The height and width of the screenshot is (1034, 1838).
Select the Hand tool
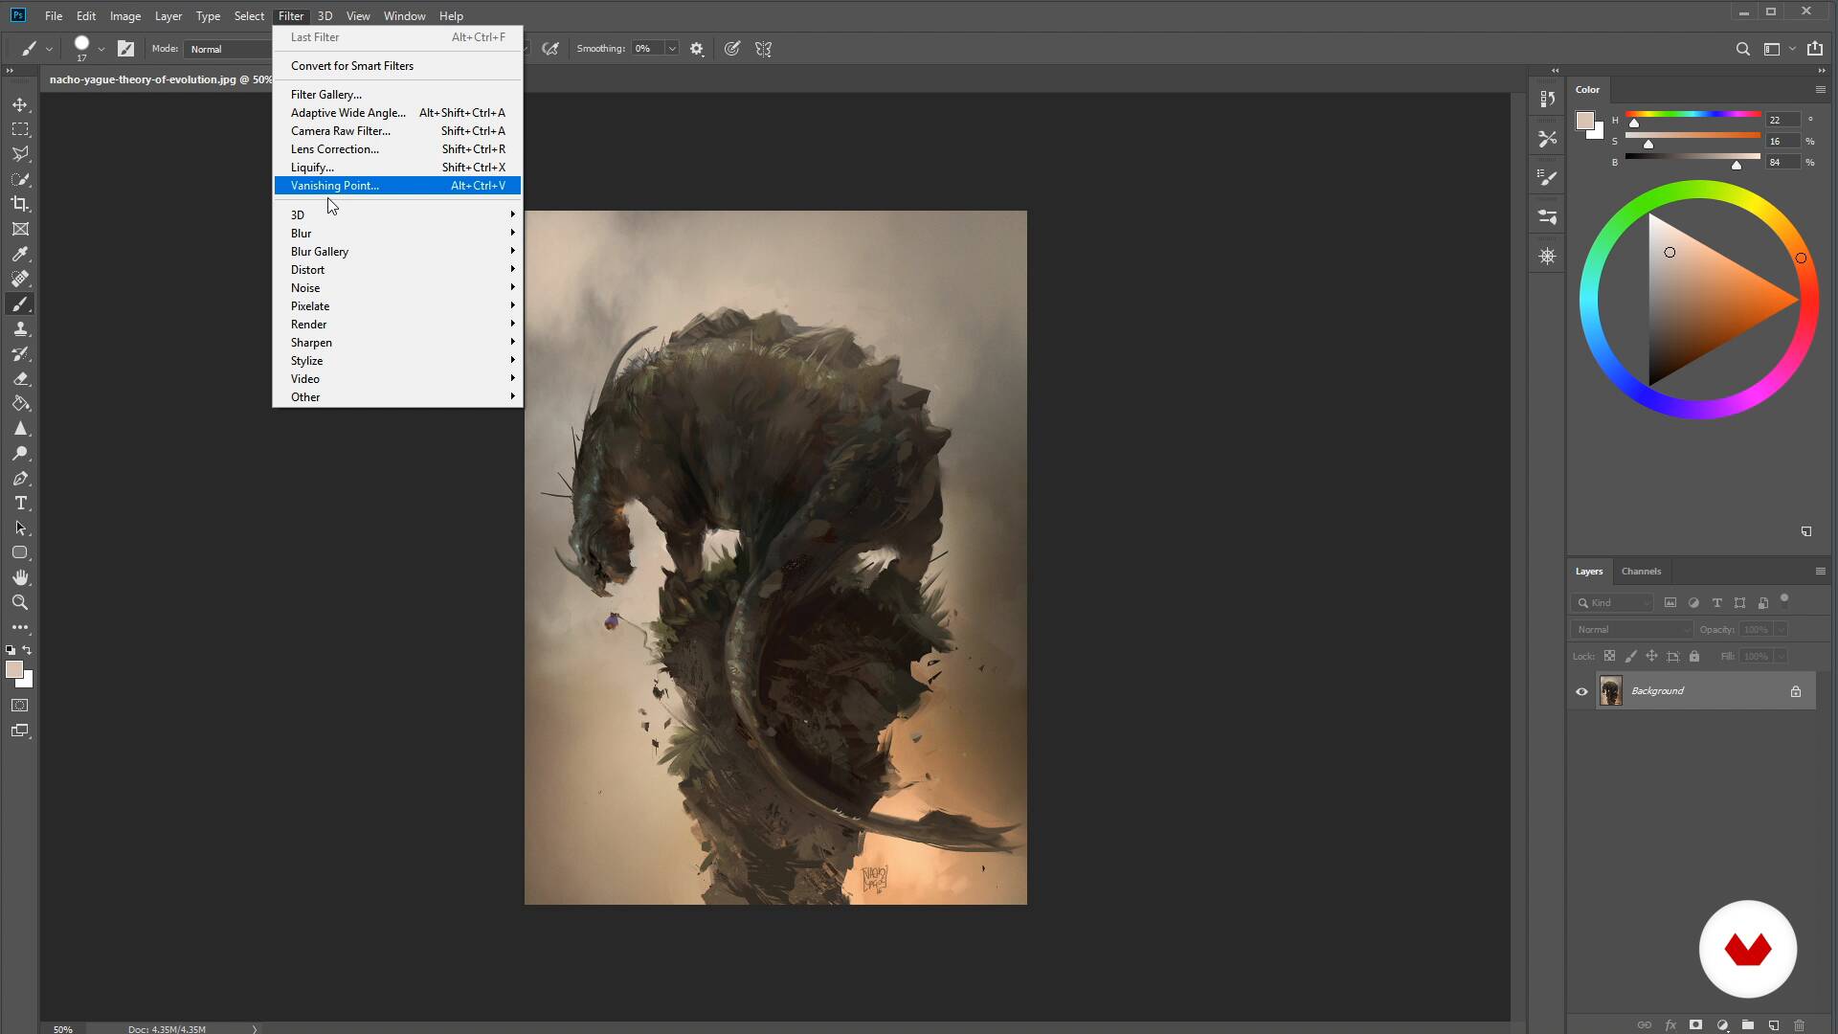pyautogui.click(x=20, y=577)
